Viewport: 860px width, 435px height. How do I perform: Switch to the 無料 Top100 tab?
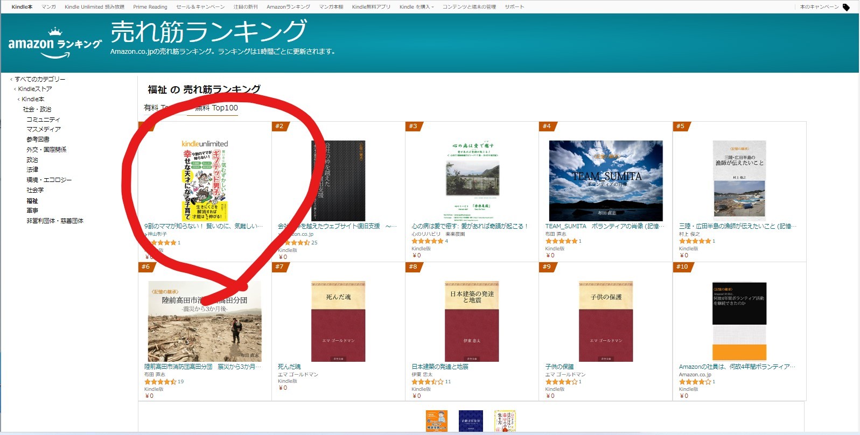pos(216,108)
